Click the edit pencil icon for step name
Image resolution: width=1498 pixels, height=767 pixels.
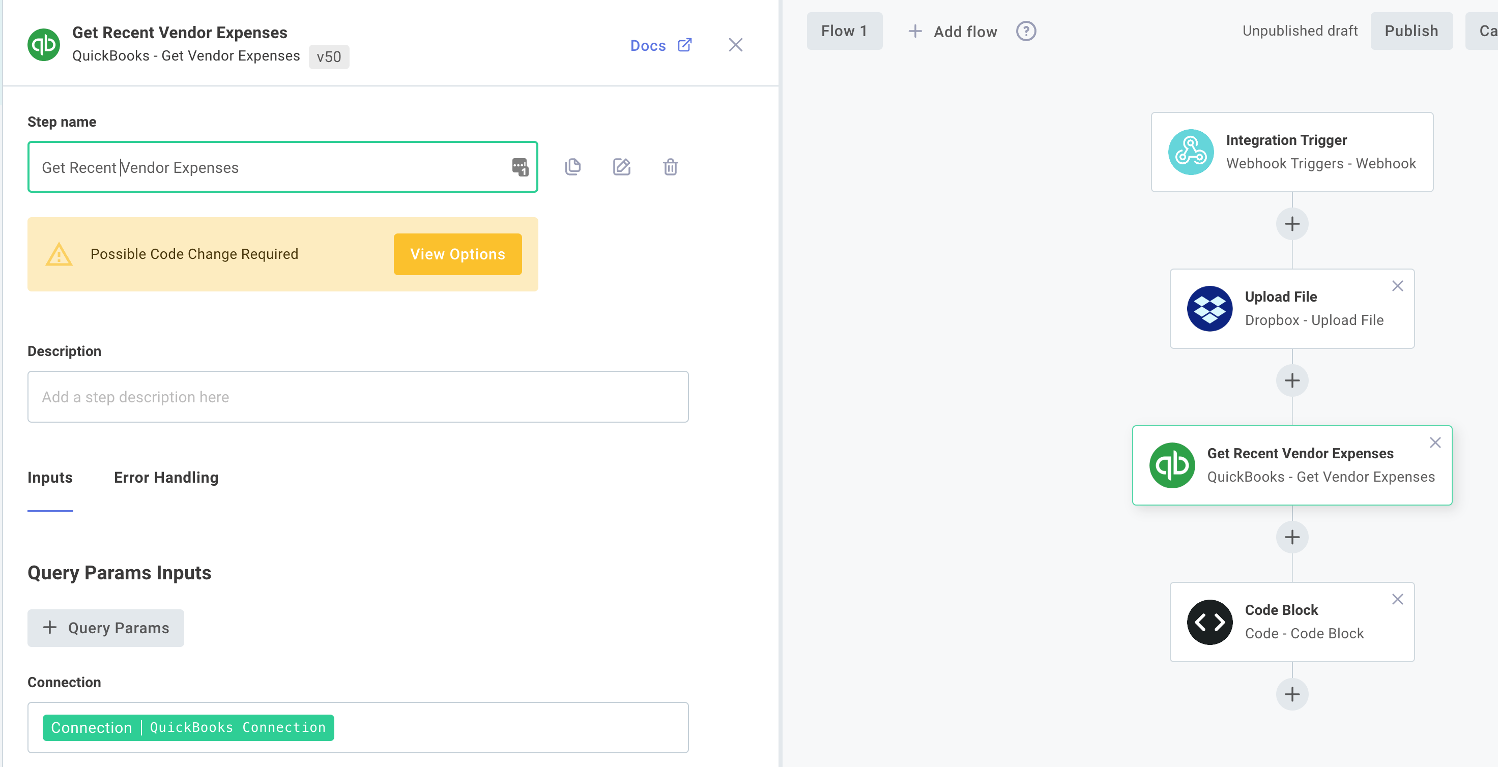click(621, 166)
